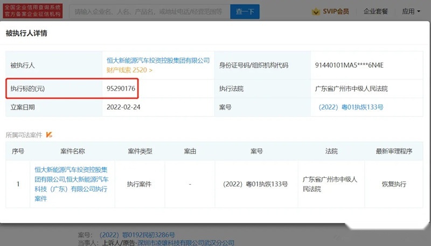Click the red credit system logo
This screenshot has height=246, width=431.
(33, 11)
